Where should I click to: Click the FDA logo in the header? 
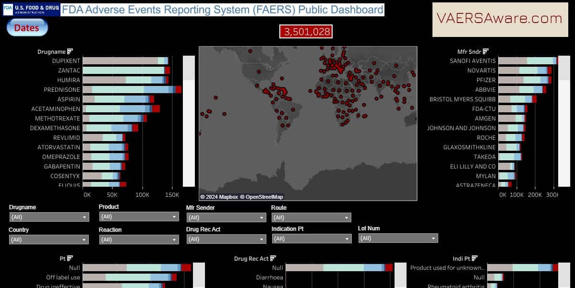(x=31, y=10)
